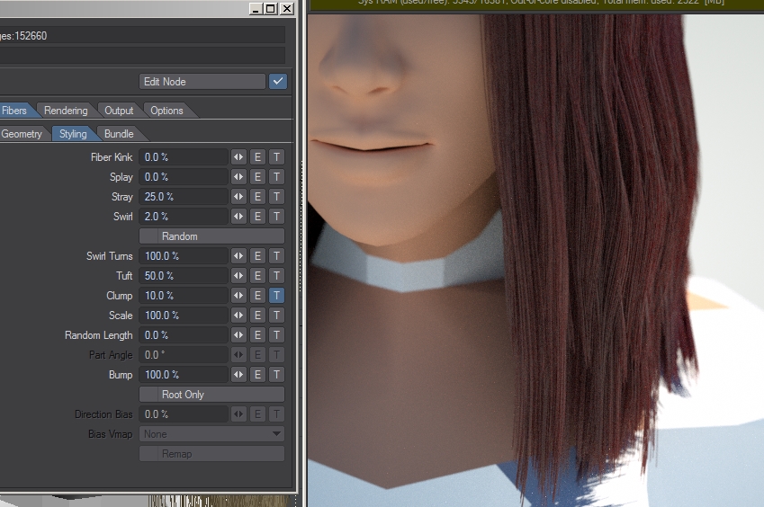Open envelope E button for Swirl Turns
764x507 pixels.
coord(257,256)
